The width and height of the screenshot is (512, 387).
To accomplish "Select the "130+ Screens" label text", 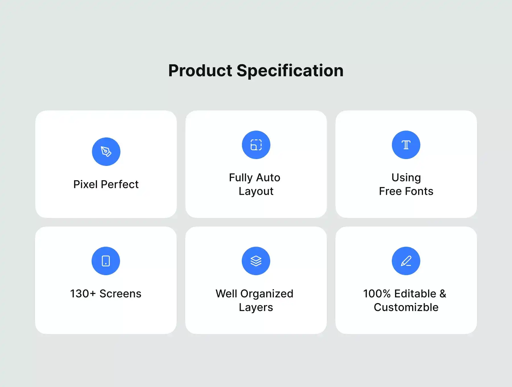I will pyautogui.click(x=106, y=294).
